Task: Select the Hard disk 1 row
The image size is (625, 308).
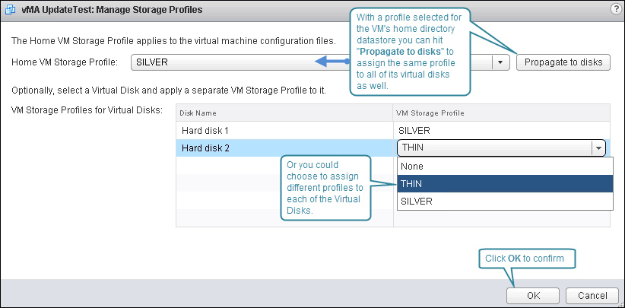Action: click(x=392, y=130)
